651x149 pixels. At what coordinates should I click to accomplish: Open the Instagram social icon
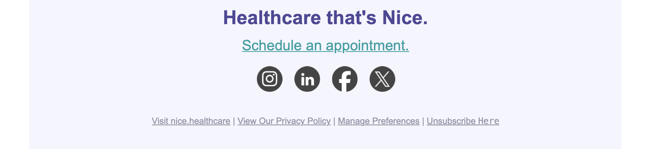tap(270, 79)
